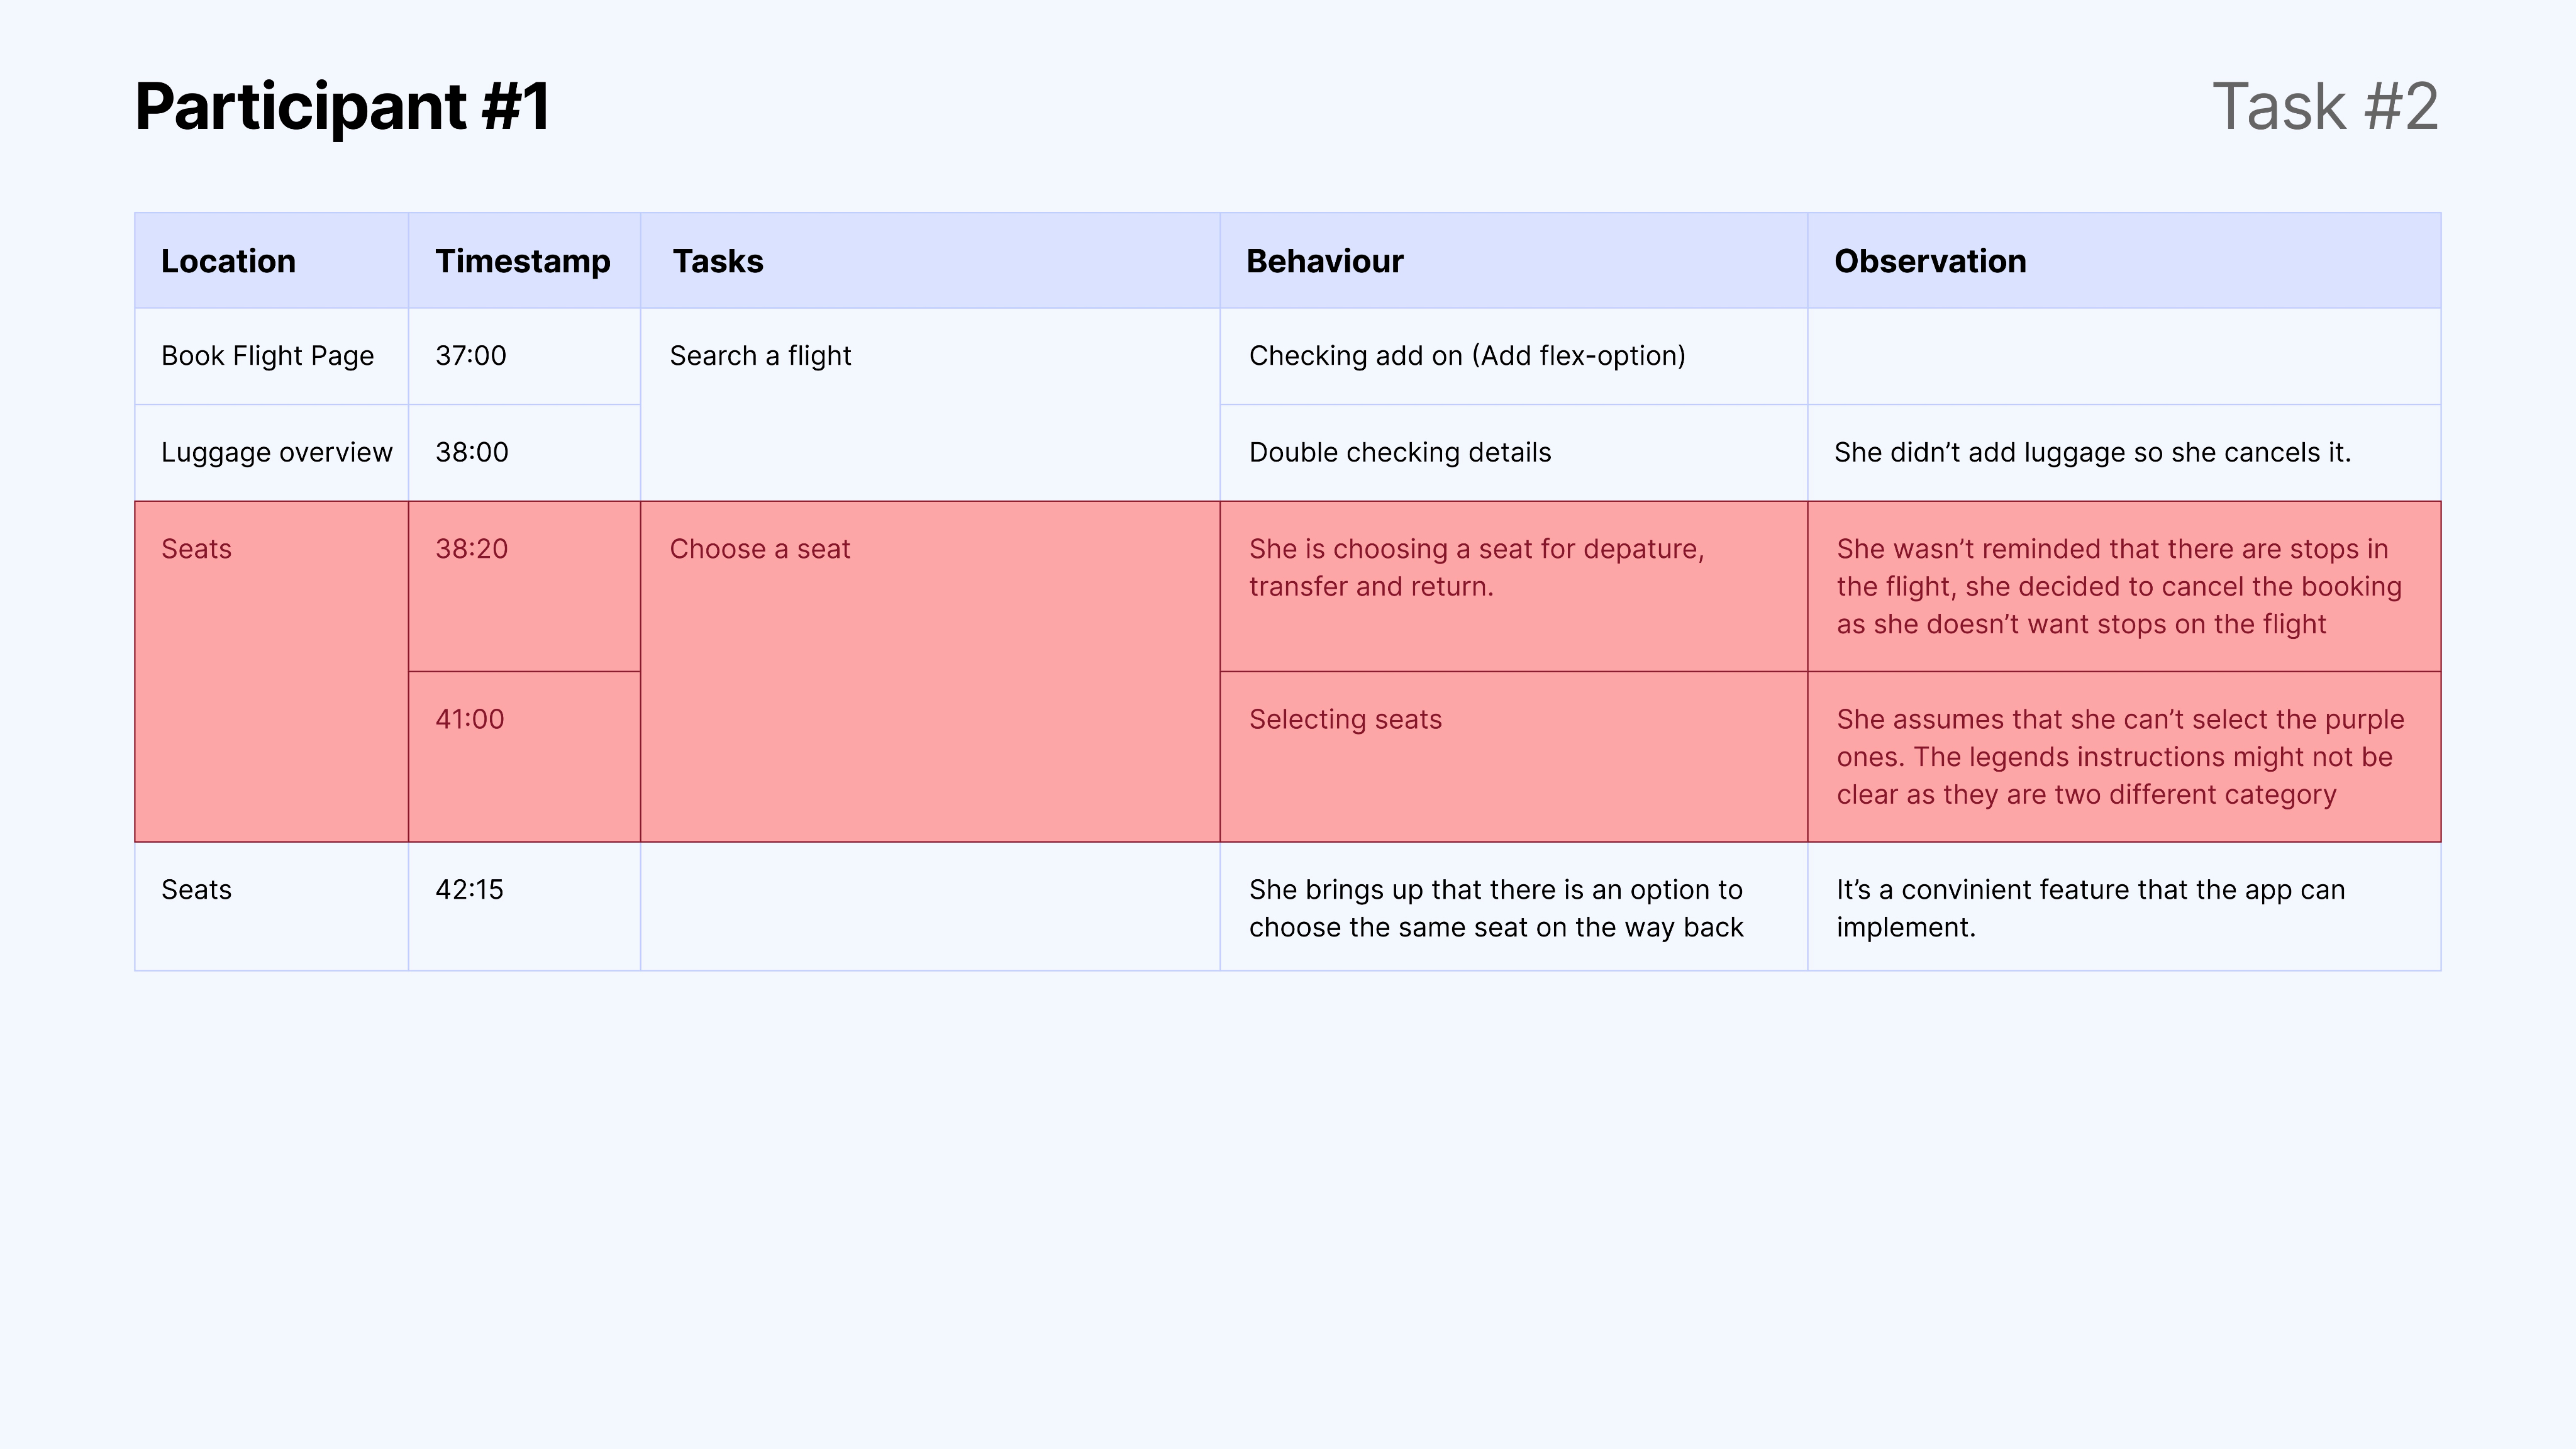Click the Search a flight cell
Screen dimensions: 2576x1449
tap(760, 356)
